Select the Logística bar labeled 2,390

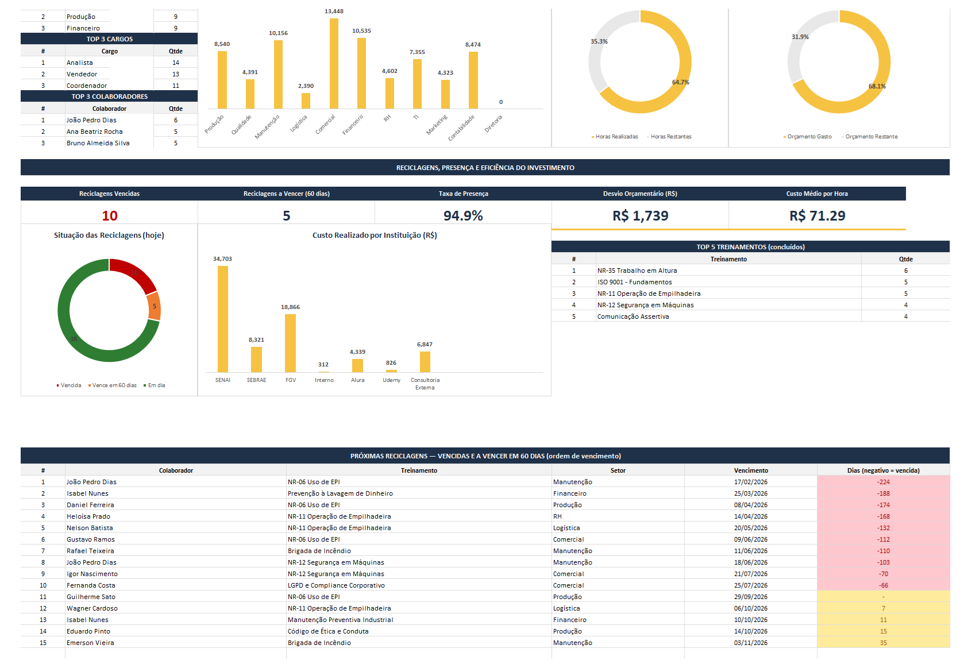click(x=306, y=101)
